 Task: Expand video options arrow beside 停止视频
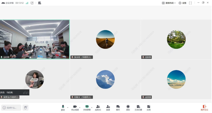coord(80,108)
